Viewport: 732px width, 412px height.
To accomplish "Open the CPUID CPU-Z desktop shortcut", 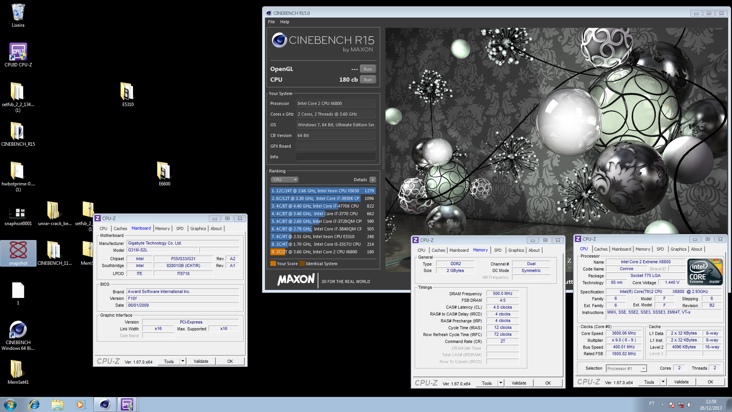I will [x=18, y=55].
